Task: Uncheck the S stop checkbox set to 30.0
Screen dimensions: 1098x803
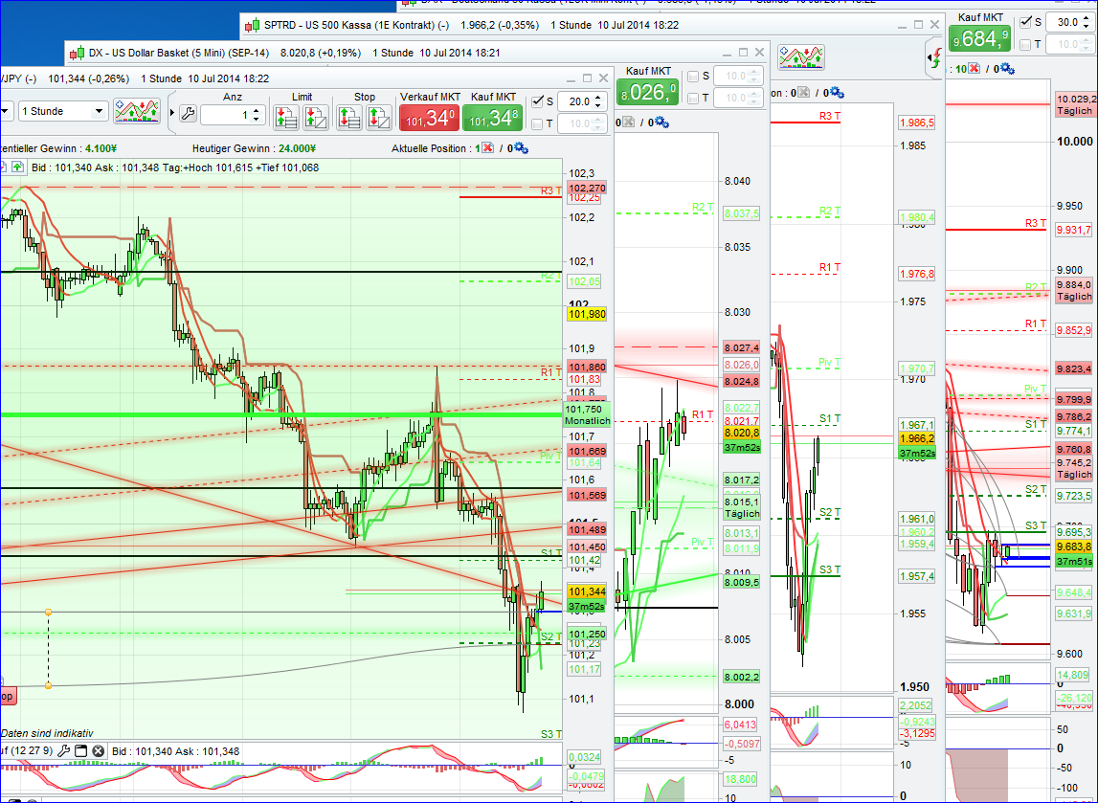Action: click(1025, 21)
